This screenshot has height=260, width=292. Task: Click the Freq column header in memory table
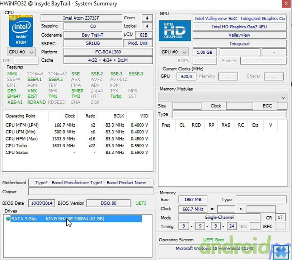166,125
